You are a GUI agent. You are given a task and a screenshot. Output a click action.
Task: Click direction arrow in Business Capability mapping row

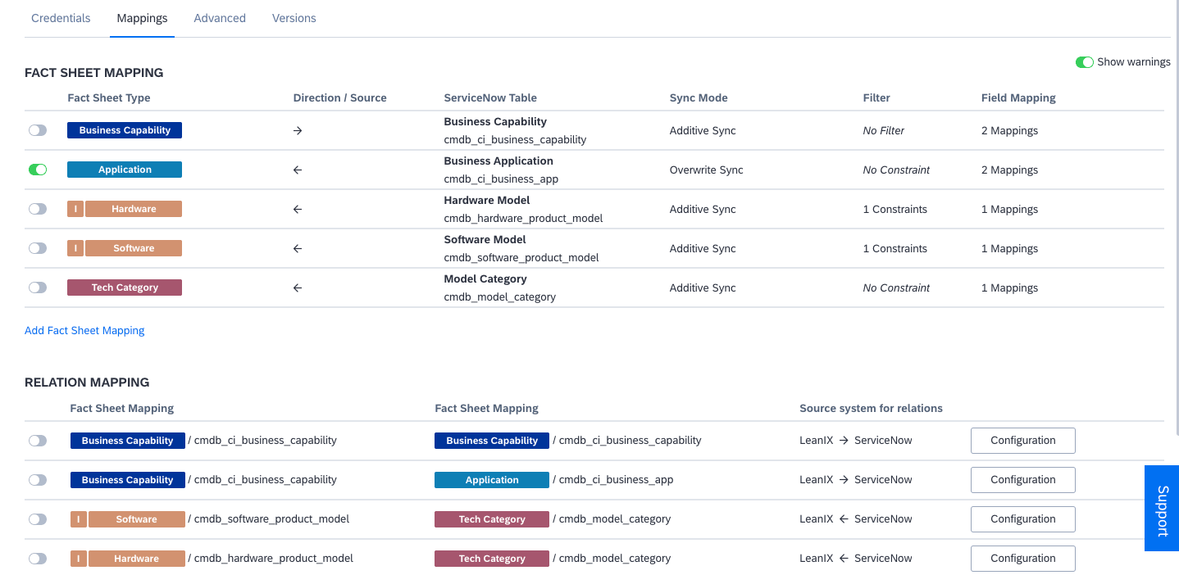tap(298, 131)
